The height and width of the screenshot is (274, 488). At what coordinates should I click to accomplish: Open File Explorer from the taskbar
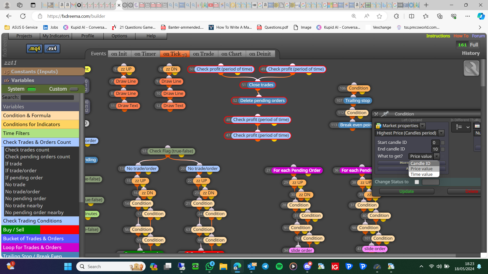[223, 266]
